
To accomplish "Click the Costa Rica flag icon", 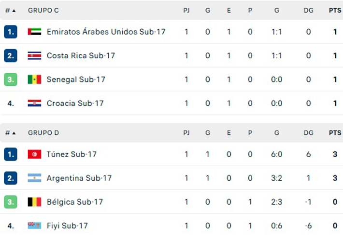I will 34,55.
